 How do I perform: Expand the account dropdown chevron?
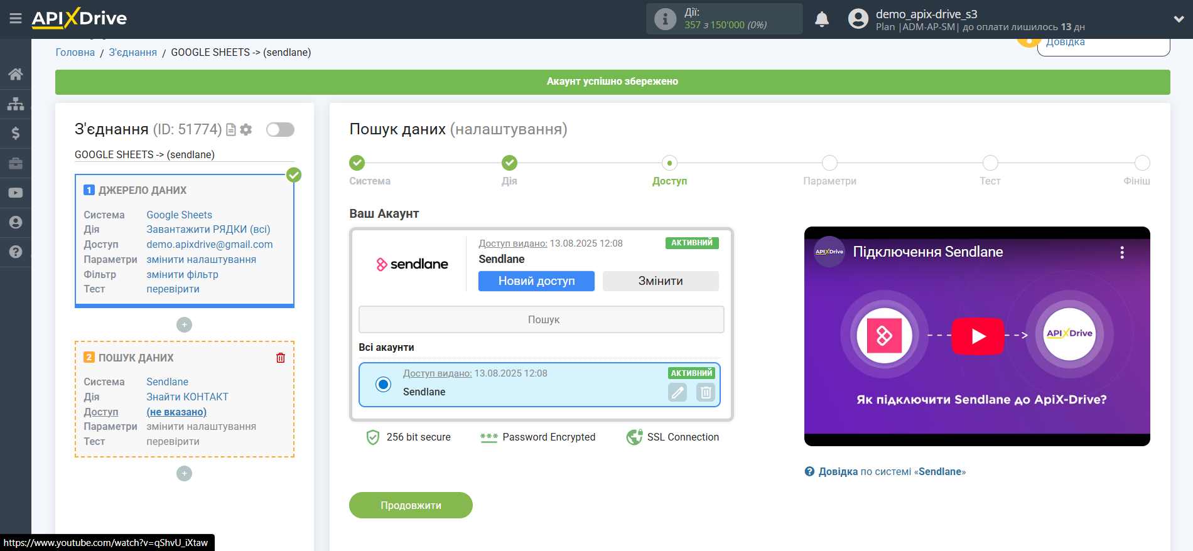[1179, 19]
